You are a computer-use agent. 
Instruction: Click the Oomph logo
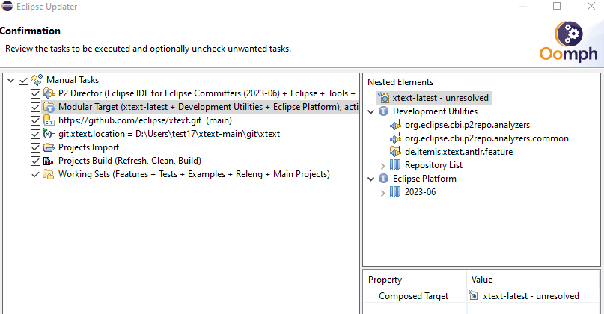[569, 42]
